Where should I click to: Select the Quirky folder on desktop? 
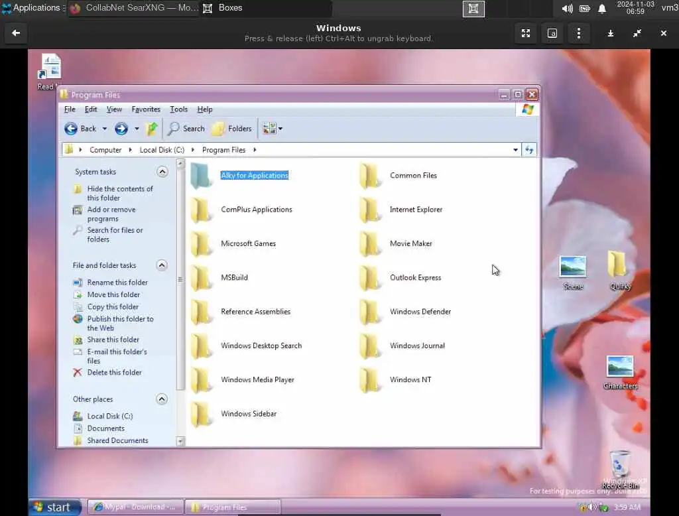pyautogui.click(x=617, y=264)
